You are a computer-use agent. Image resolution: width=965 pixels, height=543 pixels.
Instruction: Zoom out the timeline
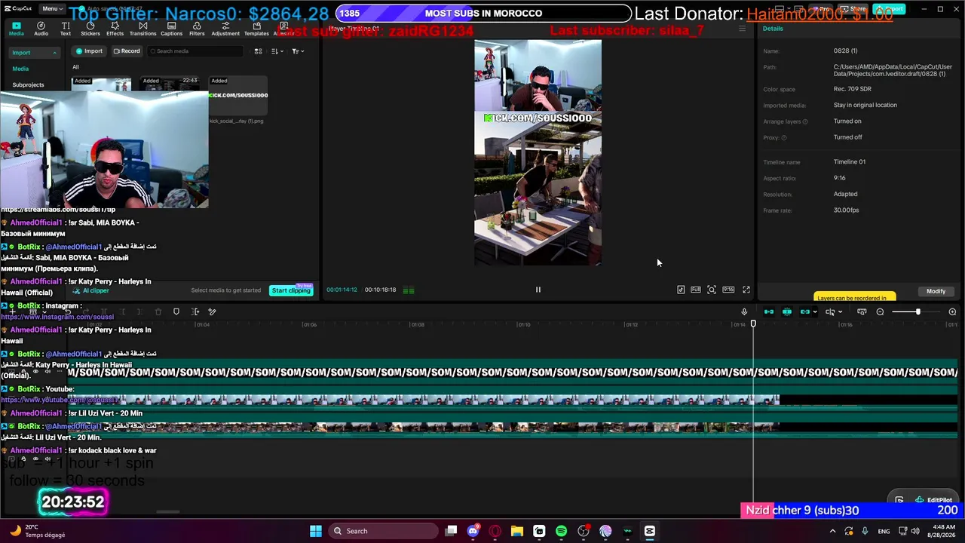(x=880, y=311)
